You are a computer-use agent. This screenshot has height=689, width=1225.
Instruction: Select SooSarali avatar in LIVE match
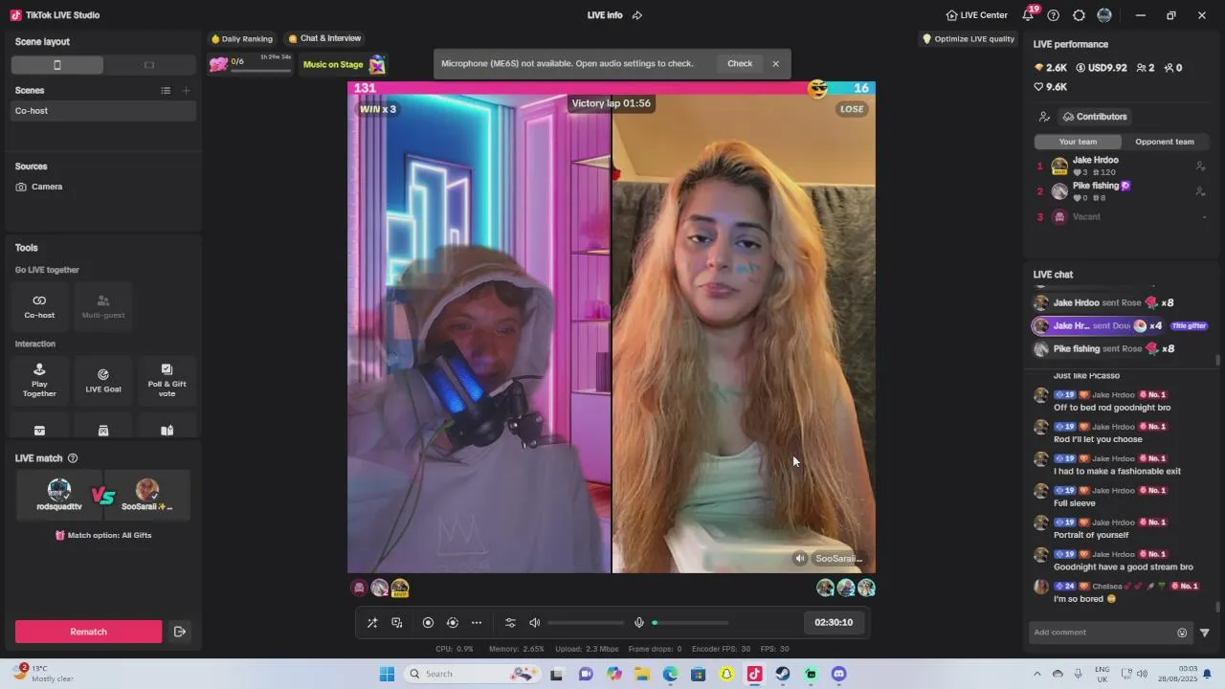point(146,490)
